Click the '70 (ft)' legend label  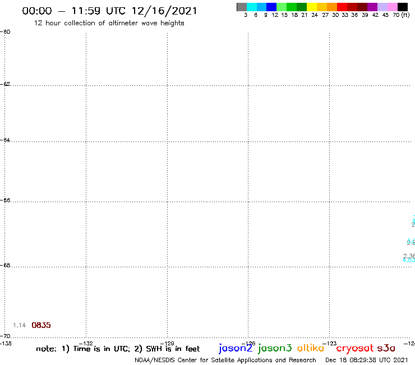pos(401,15)
